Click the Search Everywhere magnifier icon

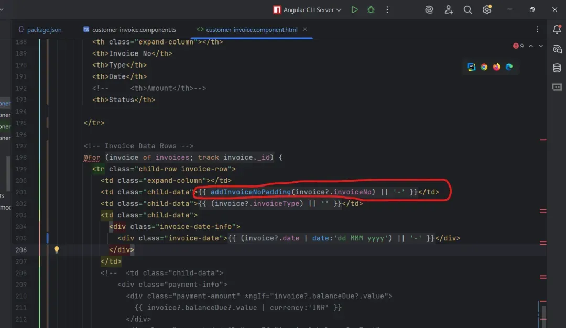click(467, 9)
